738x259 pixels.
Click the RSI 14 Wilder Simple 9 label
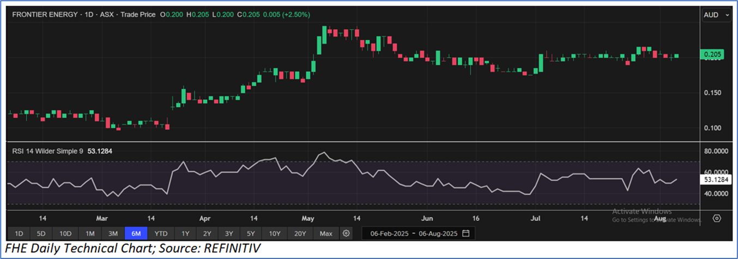click(47, 151)
